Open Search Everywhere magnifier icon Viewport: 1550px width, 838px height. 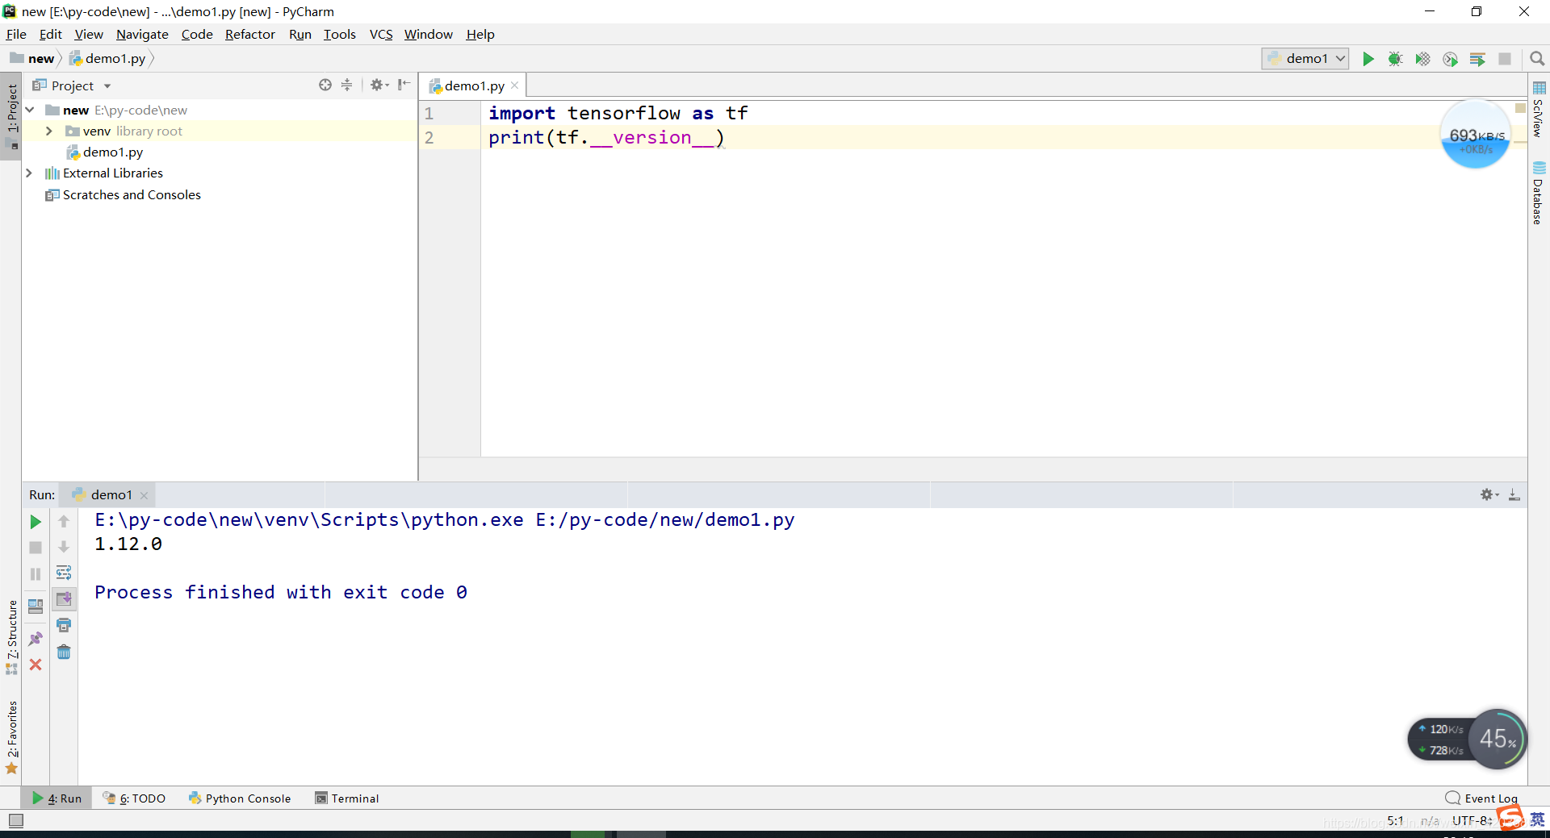coord(1537,59)
